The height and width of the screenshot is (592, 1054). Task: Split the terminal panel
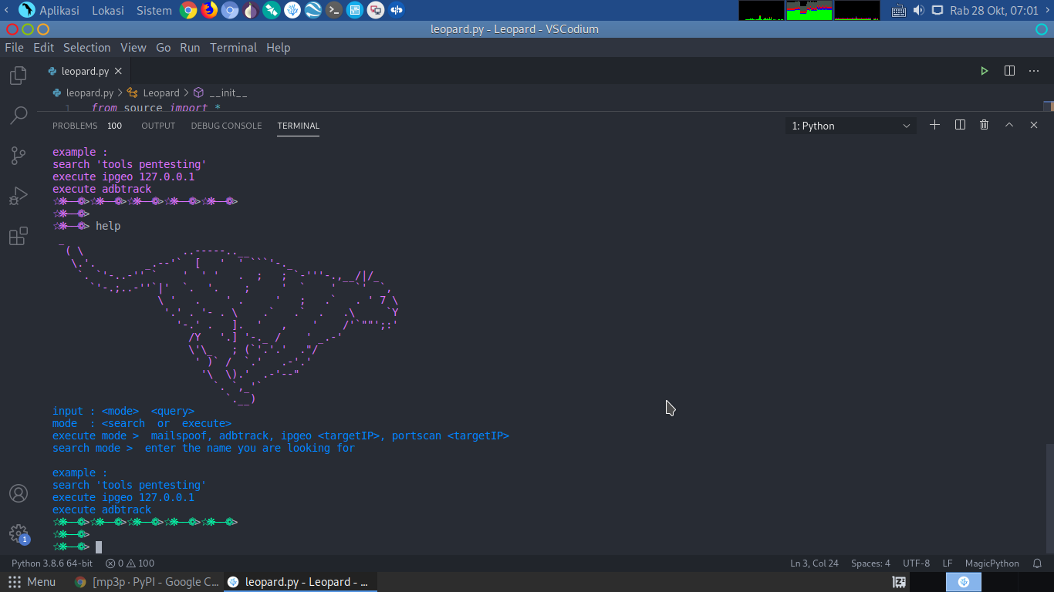960,125
